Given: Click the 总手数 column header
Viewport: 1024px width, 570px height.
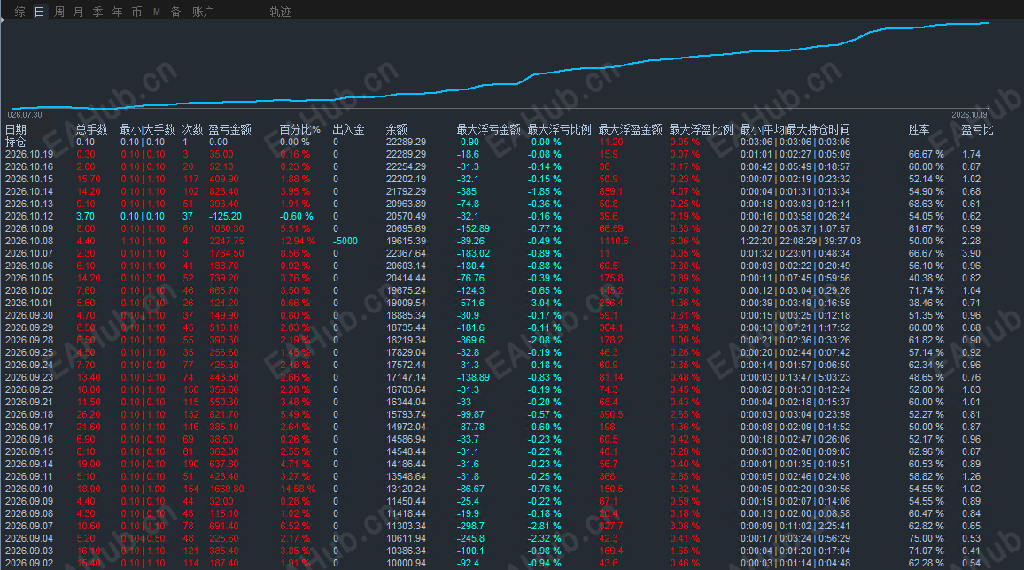Looking at the screenshot, I should coord(91,130).
